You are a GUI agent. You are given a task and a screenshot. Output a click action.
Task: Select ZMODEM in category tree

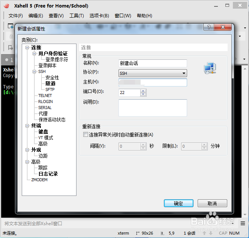[x=39, y=180]
